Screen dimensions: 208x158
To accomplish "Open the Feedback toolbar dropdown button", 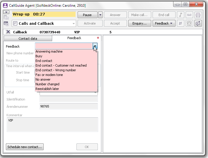I will click(164, 23).
